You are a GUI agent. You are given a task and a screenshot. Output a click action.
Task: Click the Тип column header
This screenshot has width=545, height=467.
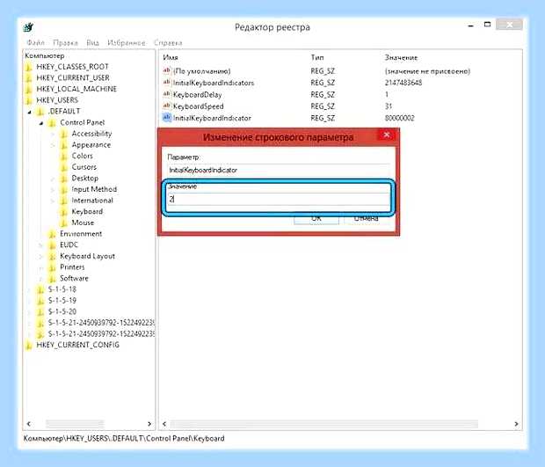pos(317,57)
